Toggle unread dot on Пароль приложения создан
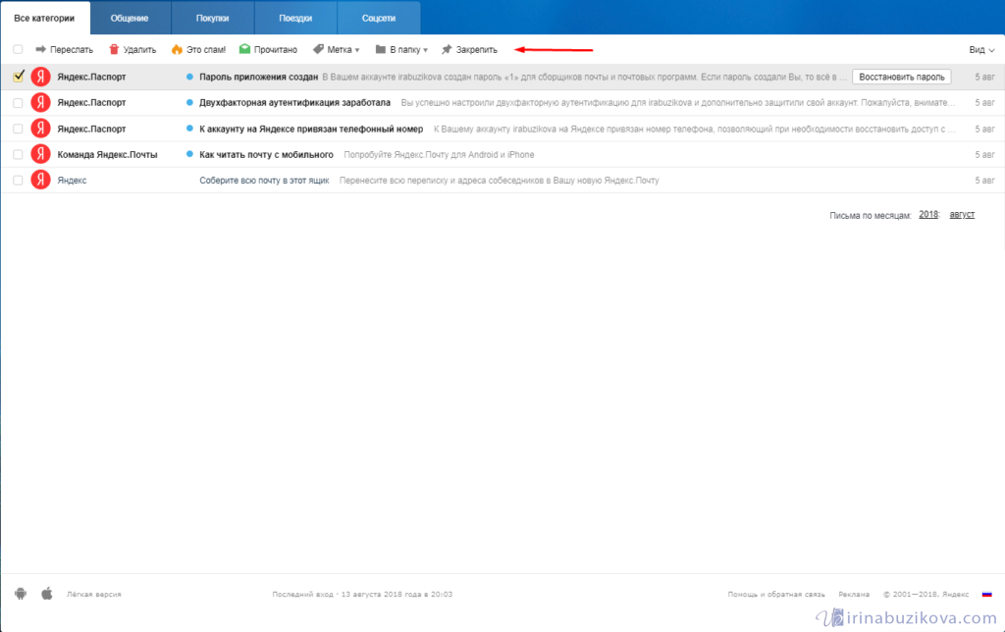Image resolution: width=1005 pixels, height=632 pixels. click(189, 77)
